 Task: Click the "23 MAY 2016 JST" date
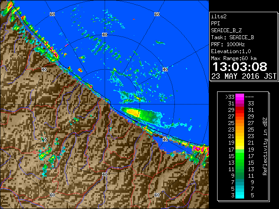tap(244, 76)
